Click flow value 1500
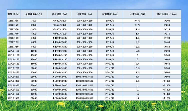 tap(34, 21)
